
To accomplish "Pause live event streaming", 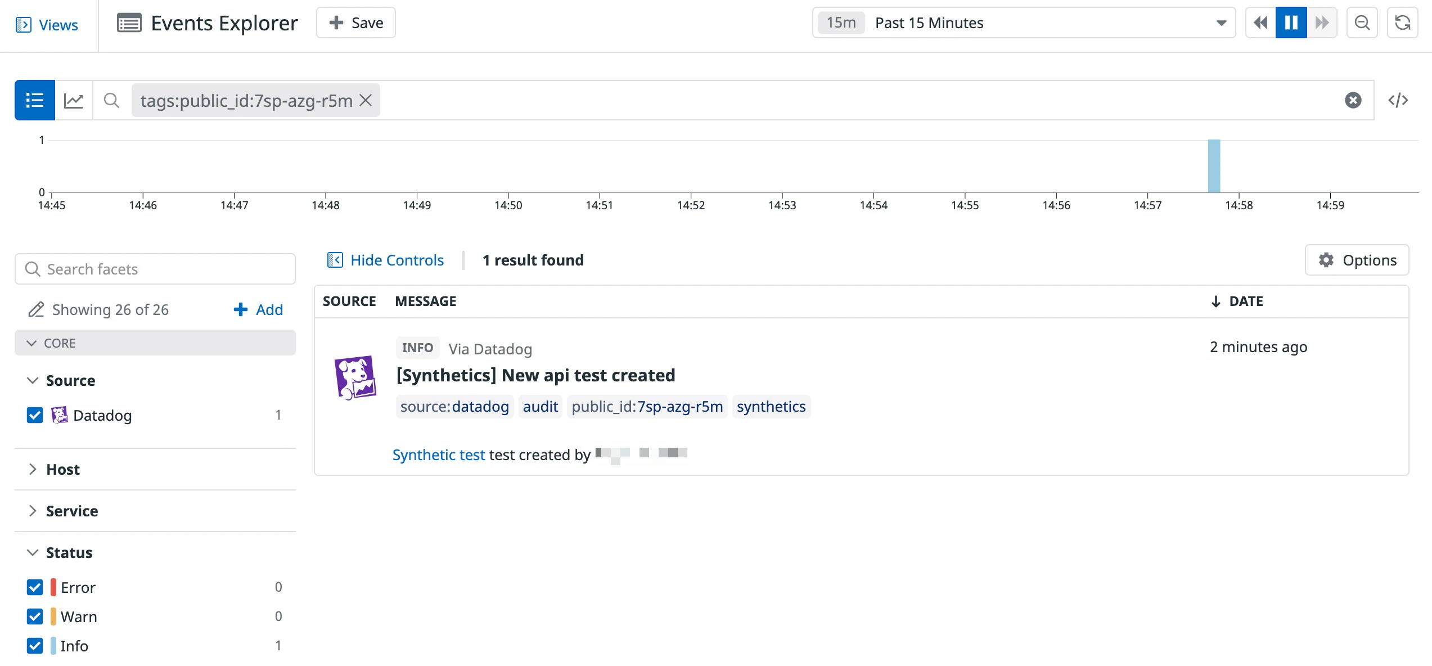I will click(x=1291, y=23).
